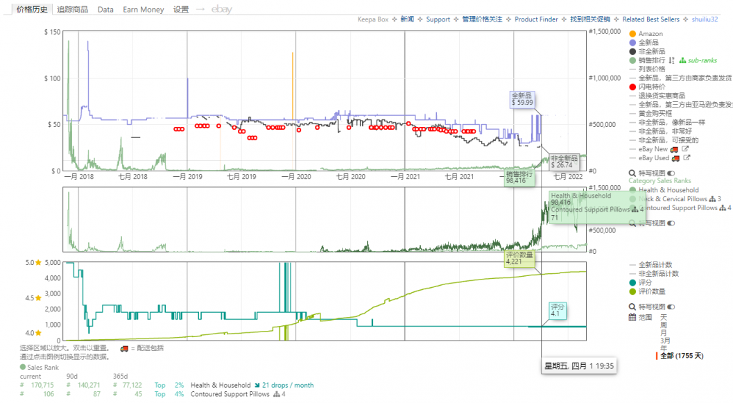This screenshot has width=733, height=403.
Task: Toggle 非全新品，像新品一样 legend line
Action: coord(667,123)
